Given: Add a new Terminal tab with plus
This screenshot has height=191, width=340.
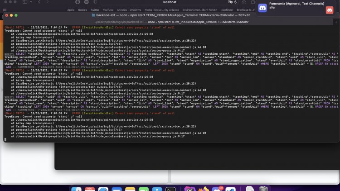Looking at the screenshot, I should pyautogui.click(x=336, y=22).
